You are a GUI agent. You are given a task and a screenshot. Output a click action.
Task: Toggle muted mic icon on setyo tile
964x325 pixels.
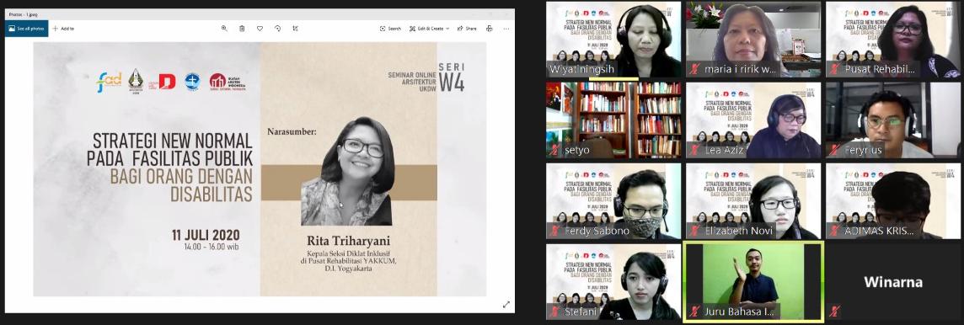click(554, 149)
